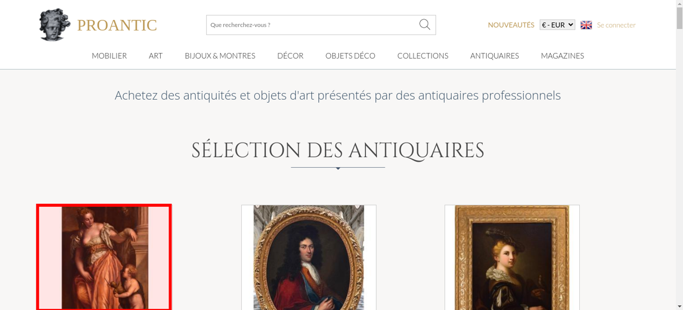
Task: Open the MAGAZINES menu
Action: (562, 56)
